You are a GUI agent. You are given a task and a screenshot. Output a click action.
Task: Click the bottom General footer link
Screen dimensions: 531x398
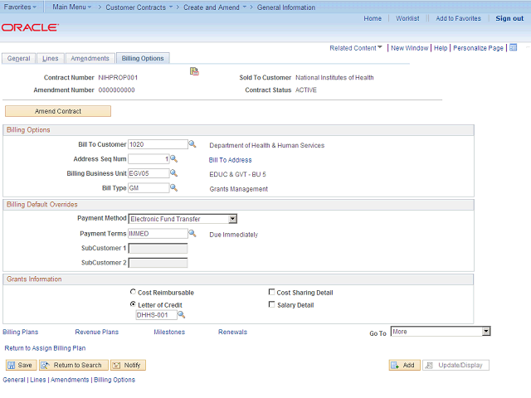click(x=14, y=380)
